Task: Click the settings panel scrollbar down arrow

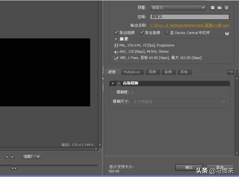Action: tap(237, 153)
